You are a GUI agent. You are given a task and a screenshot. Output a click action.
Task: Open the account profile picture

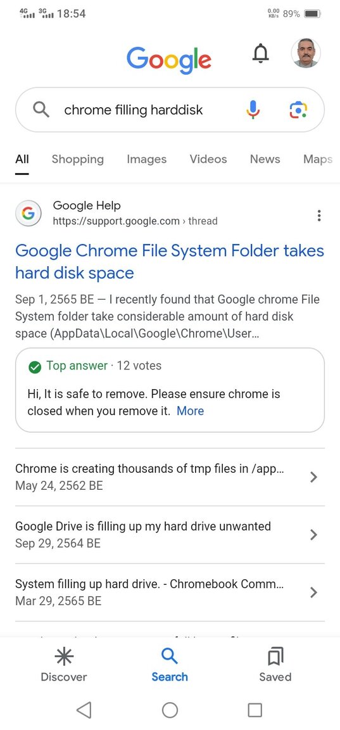point(306,53)
